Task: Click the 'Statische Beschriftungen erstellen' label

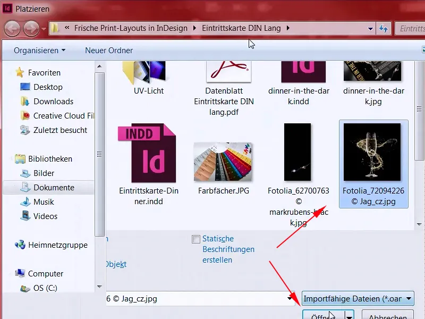Action: 228,249
